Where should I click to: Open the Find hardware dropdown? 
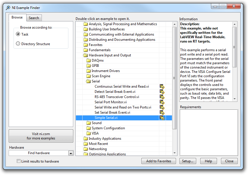coord(71,153)
